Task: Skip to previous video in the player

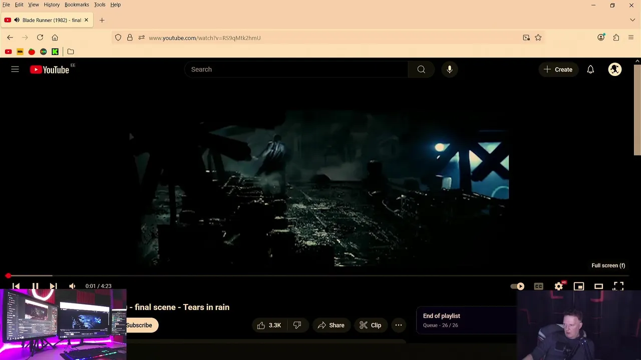Action: tap(16, 286)
